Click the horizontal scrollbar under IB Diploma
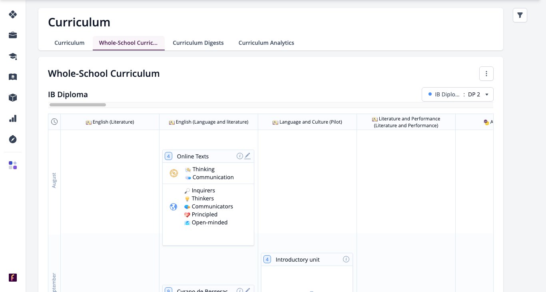 78,105
